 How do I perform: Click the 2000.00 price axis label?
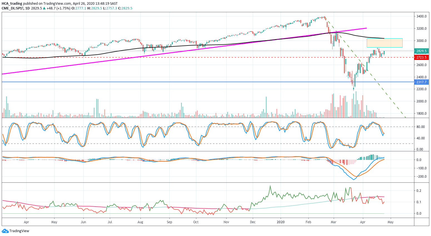[422, 101]
